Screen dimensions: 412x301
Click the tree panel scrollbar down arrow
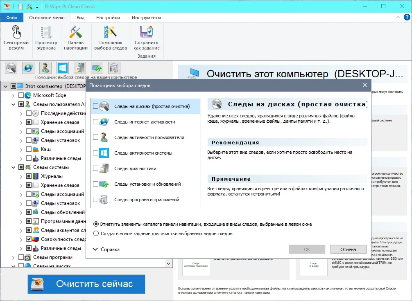(x=169, y=263)
